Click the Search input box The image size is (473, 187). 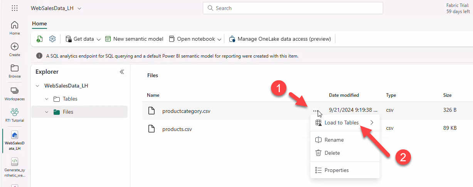click(293, 8)
